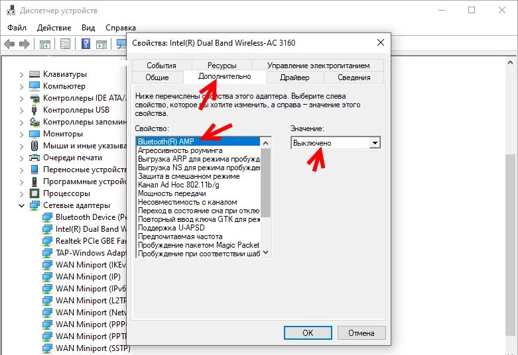The image size is (518, 355).
Task: Click the Properties sheet toolbar icon
Action: click(x=66, y=44)
